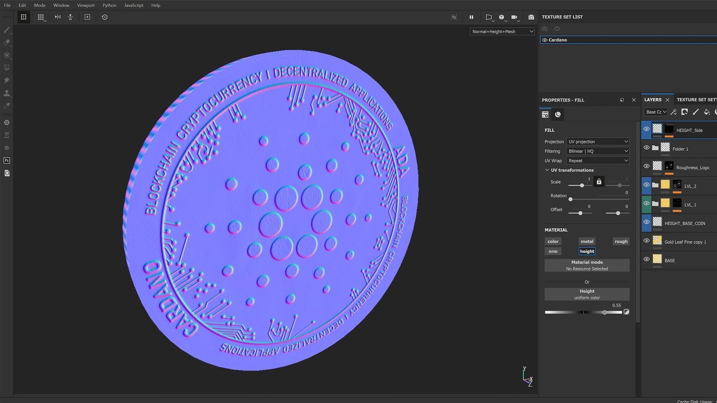Viewport: 717px width, 403px height.
Task: Click Material mode No Resource Selected button
Action: coord(587,265)
